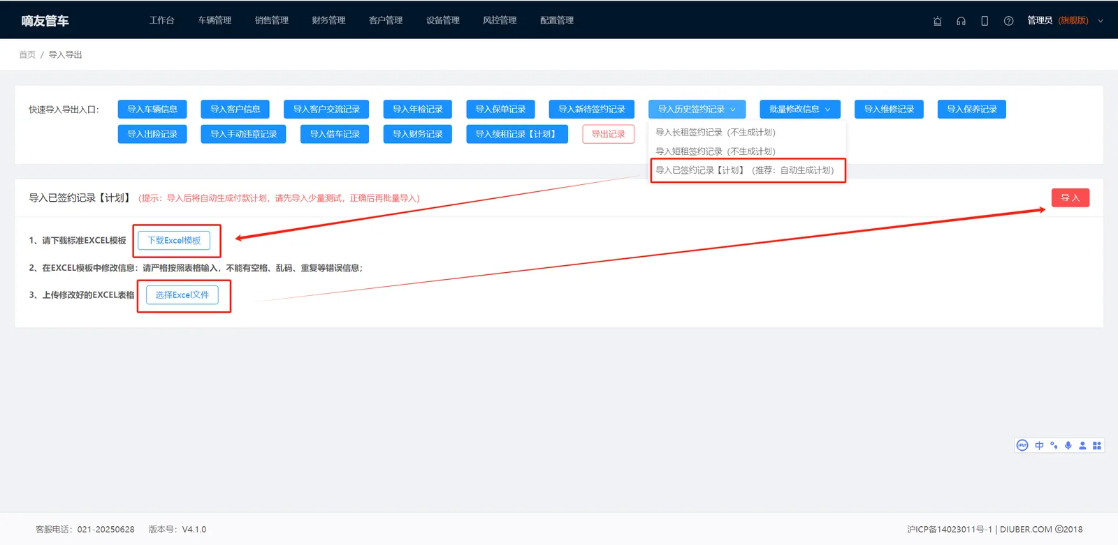Screen dimensions: 1118x545
Task: Go to 首页 breadcrumb link
Action: click(27, 54)
